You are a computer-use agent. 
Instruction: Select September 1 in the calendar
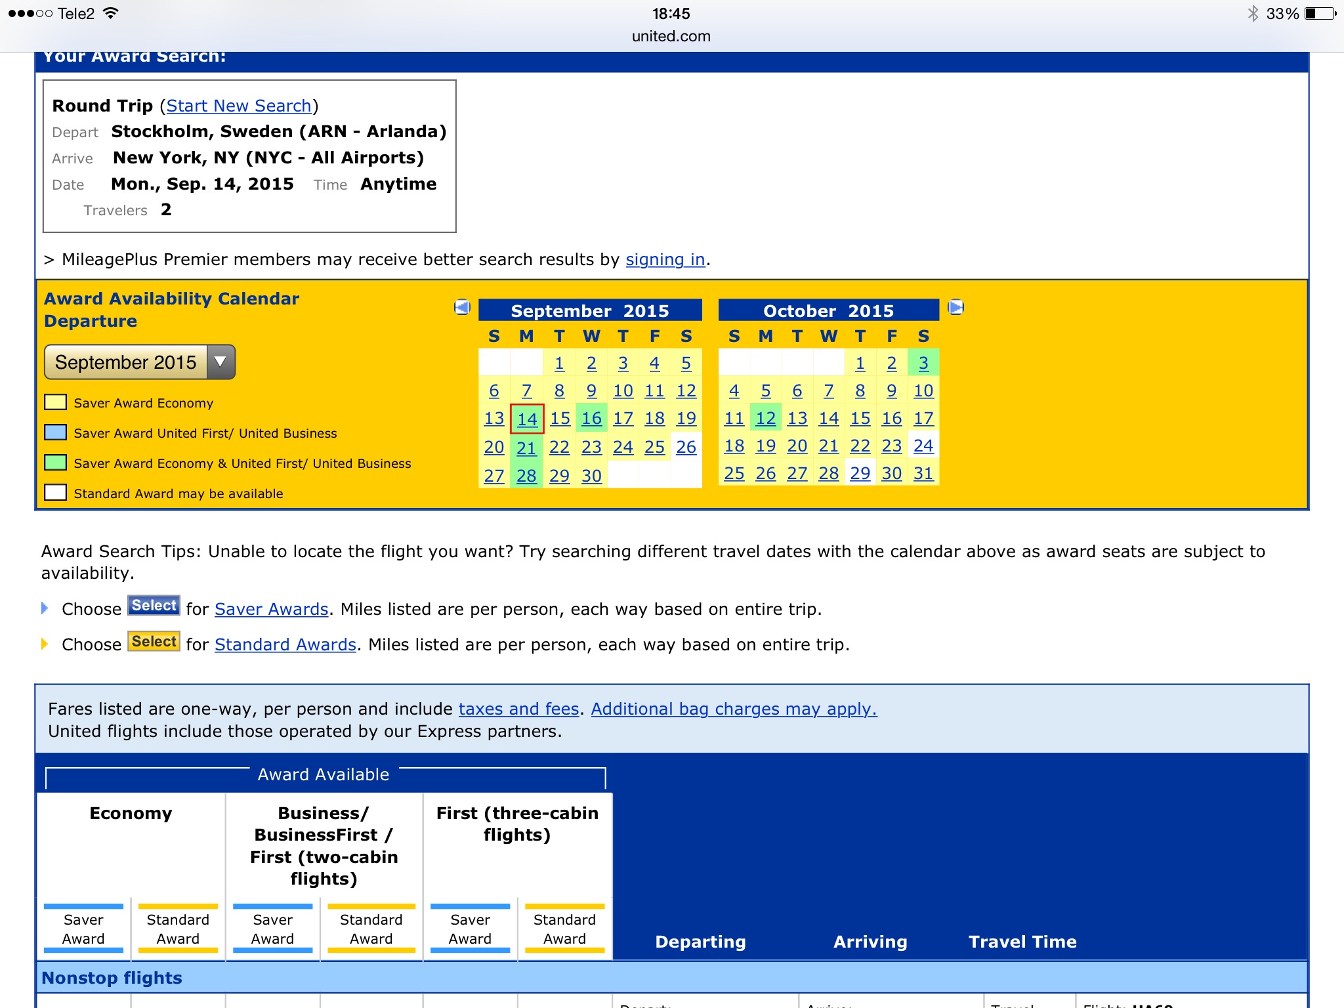559,364
